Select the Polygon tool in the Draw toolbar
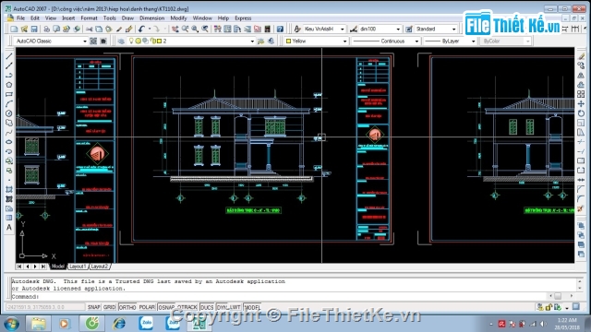This screenshot has height=332, width=591. (9, 85)
